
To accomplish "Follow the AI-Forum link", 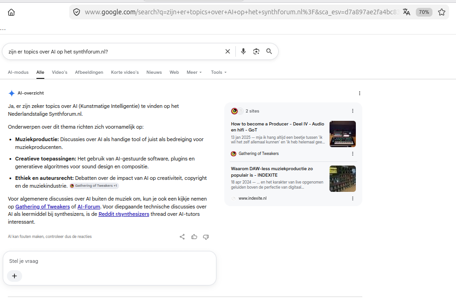I will (x=89, y=207).
